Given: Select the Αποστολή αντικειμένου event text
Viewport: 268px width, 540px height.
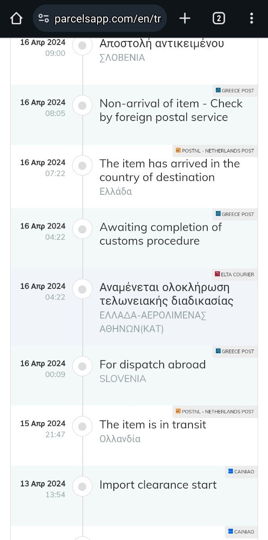Looking at the screenshot, I should click(x=162, y=44).
